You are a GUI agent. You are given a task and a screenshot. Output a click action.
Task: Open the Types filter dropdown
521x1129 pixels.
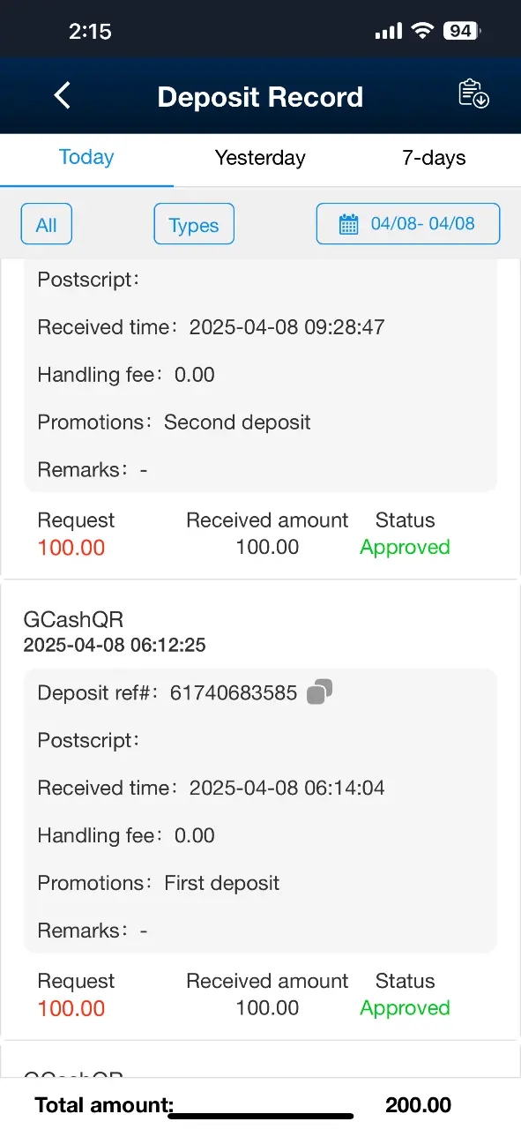194,225
